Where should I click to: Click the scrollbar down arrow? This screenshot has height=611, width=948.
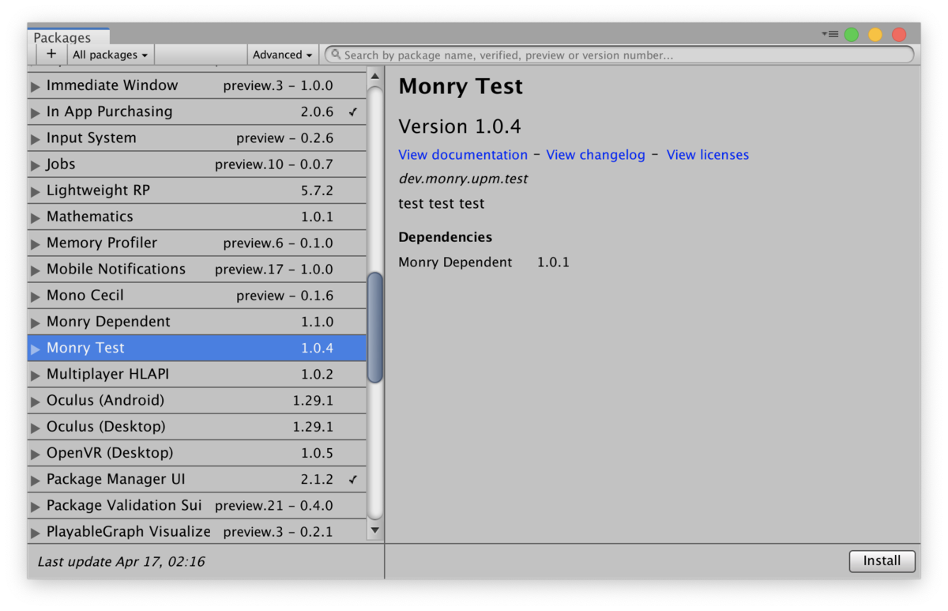coord(375,530)
